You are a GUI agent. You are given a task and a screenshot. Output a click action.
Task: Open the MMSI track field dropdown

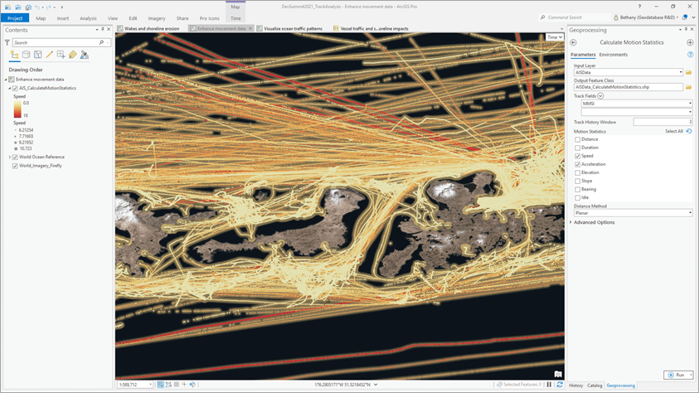(637, 104)
